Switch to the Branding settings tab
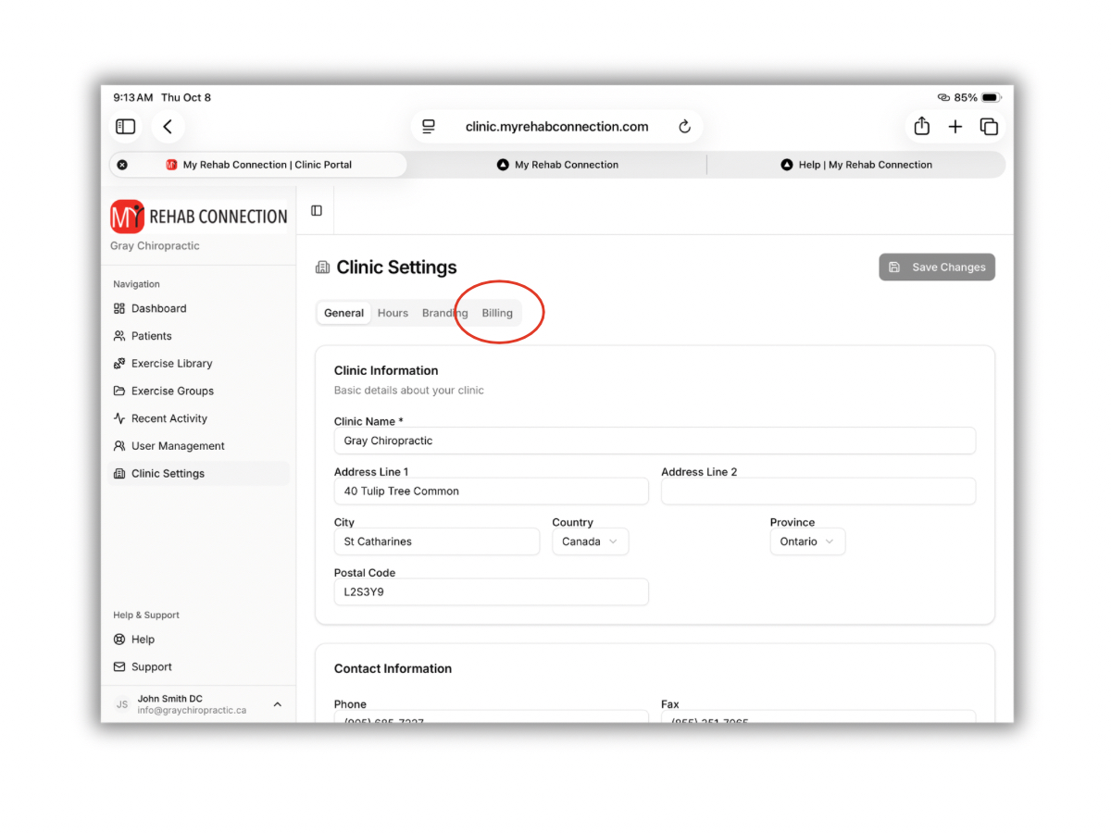1111x833 pixels. [x=444, y=313]
